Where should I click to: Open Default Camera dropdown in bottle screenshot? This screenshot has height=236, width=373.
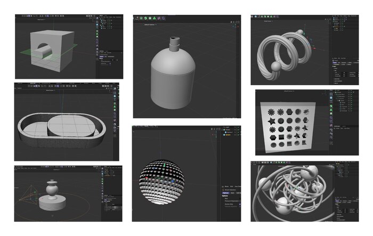pos(151,25)
